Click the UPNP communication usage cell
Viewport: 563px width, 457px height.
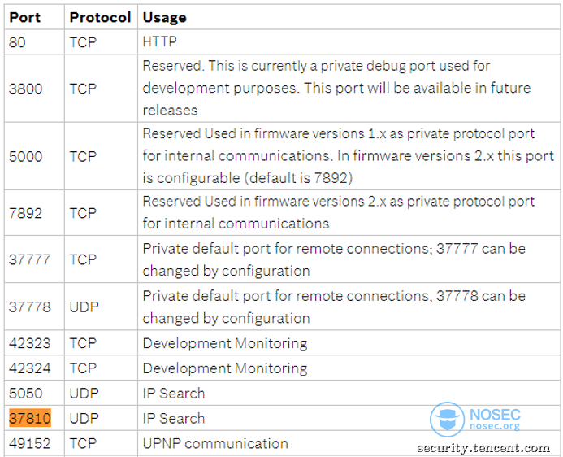[215, 443]
